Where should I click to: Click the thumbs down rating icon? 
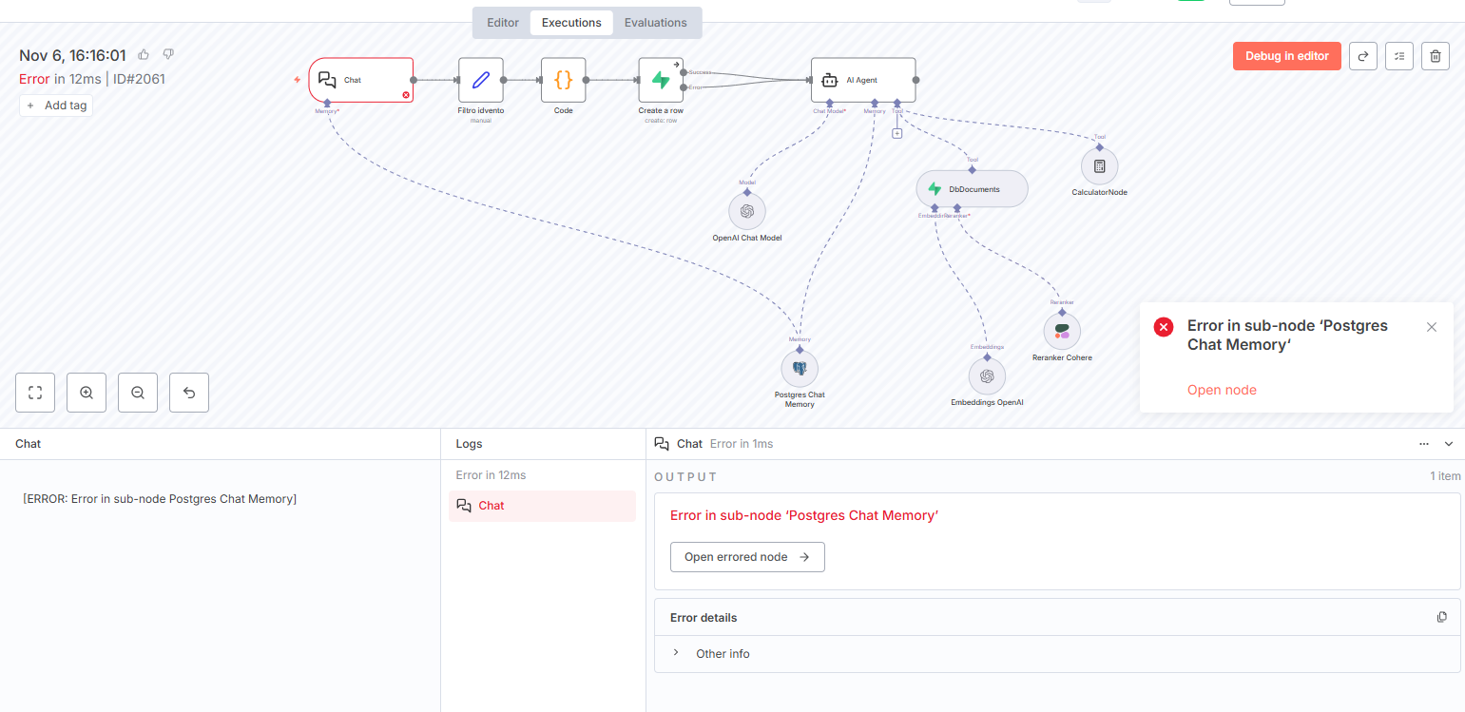(168, 54)
